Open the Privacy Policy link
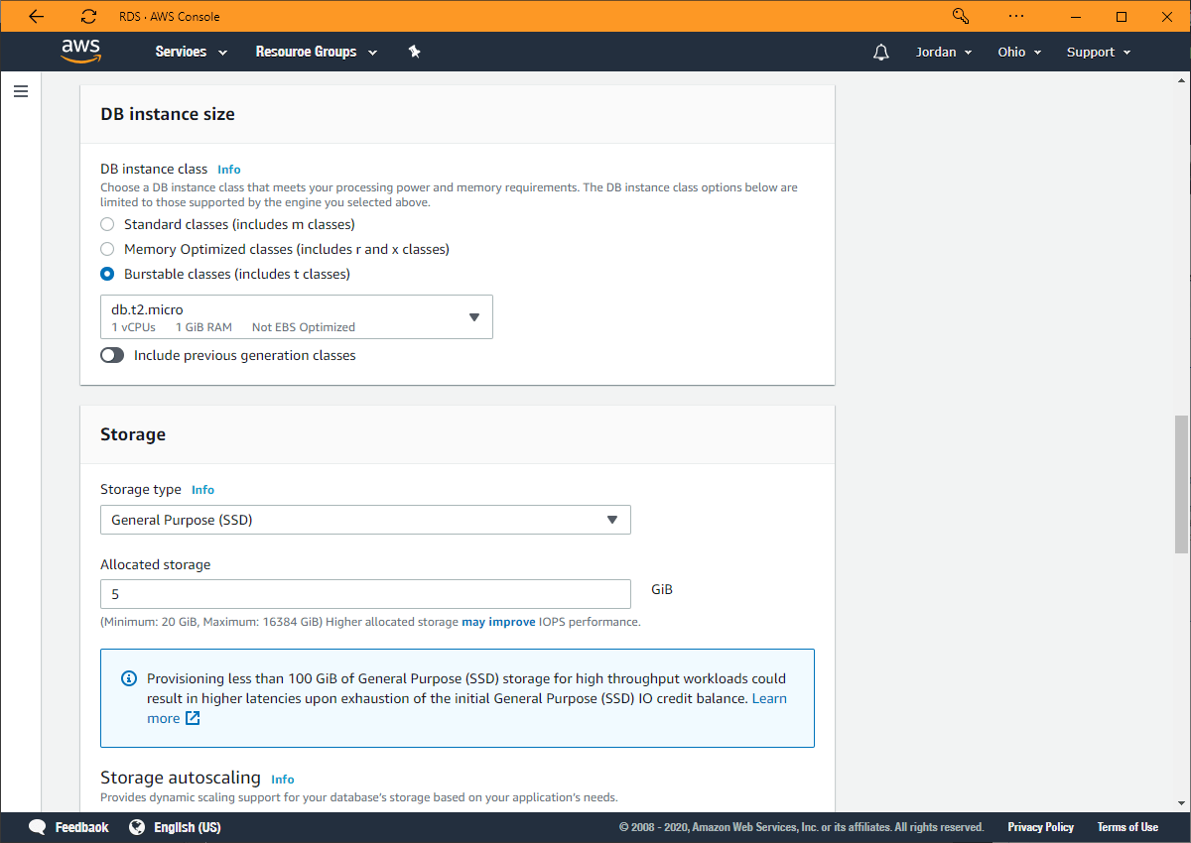The image size is (1191, 843). (1040, 826)
